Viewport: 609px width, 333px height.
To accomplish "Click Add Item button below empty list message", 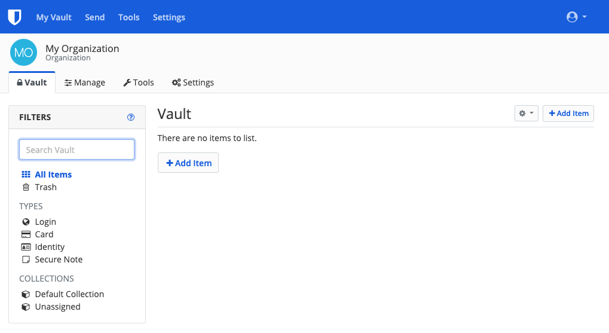I will pos(188,163).
